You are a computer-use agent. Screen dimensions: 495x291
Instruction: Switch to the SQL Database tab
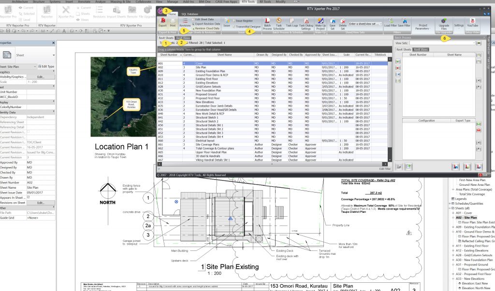190,14
